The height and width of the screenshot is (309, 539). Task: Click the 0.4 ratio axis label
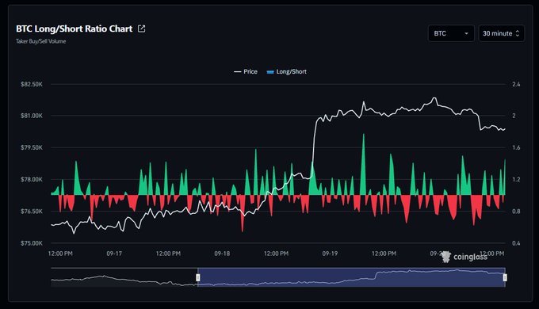pos(516,243)
